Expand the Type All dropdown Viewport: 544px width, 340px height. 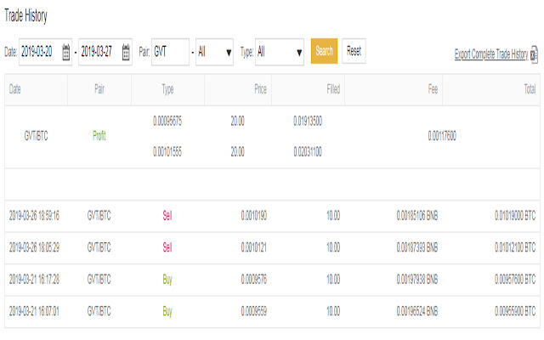280,52
